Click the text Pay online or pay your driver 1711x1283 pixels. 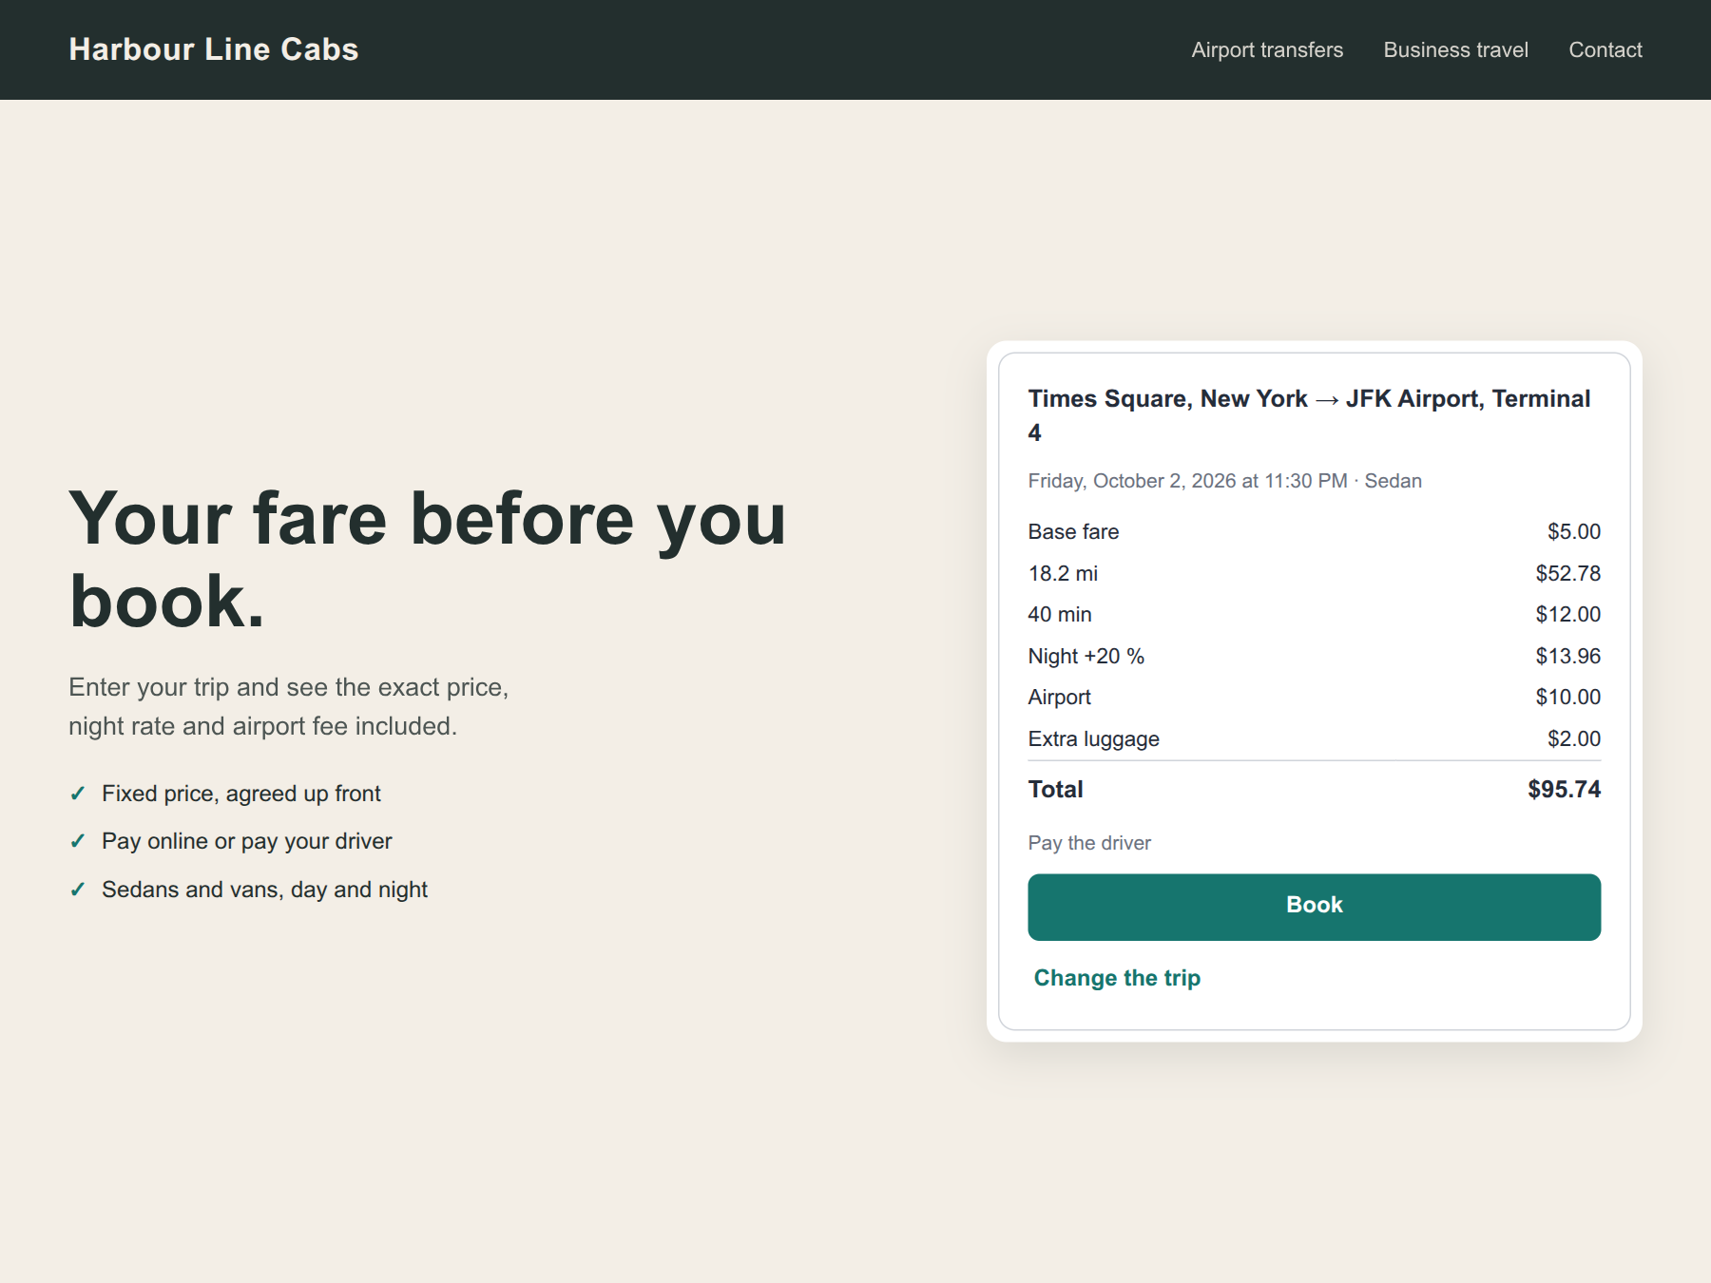(x=246, y=841)
